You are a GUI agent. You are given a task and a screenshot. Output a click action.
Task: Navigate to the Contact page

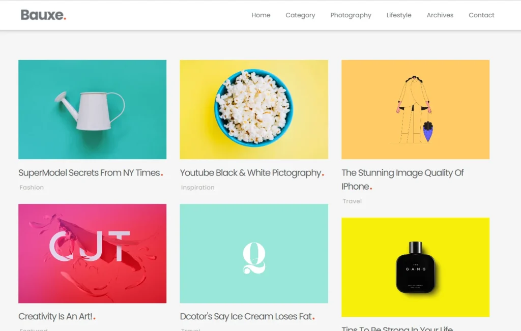481,15
